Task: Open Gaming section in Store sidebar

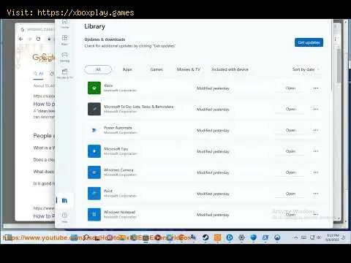Action: (x=64, y=57)
